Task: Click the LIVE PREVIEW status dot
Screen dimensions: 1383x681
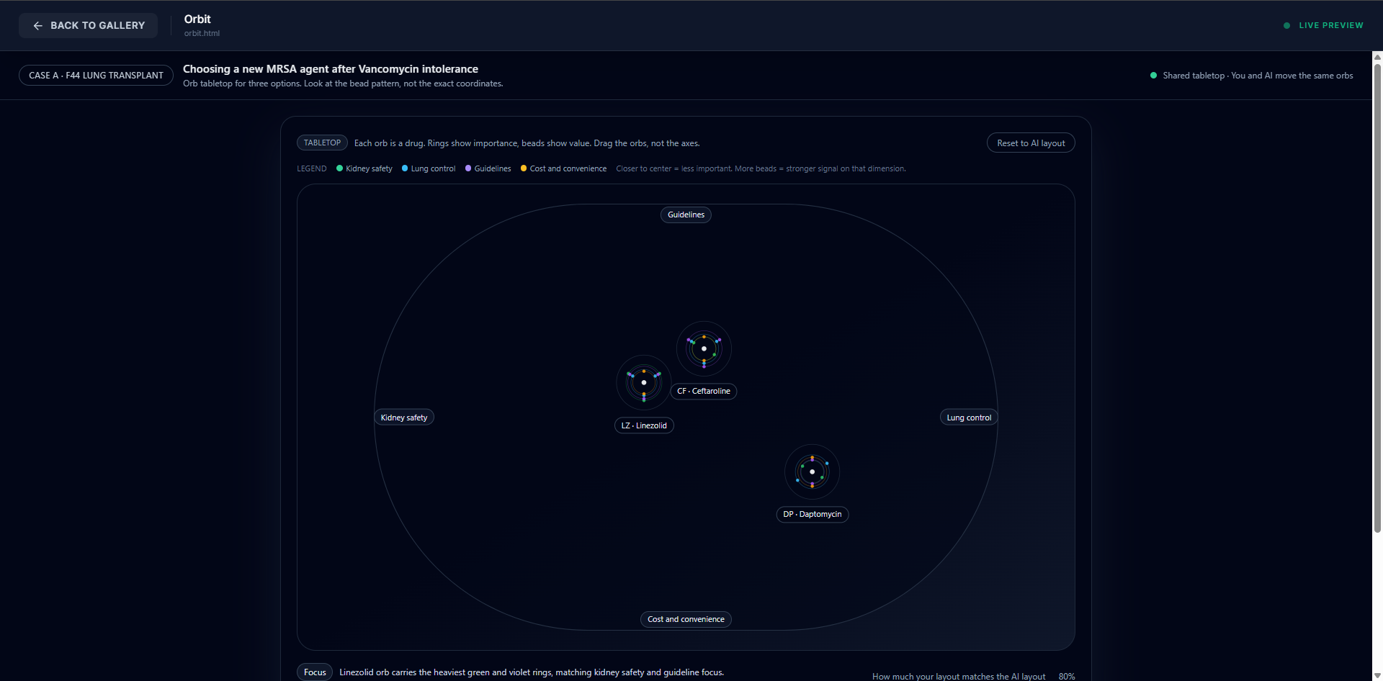Action: (1286, 25)
